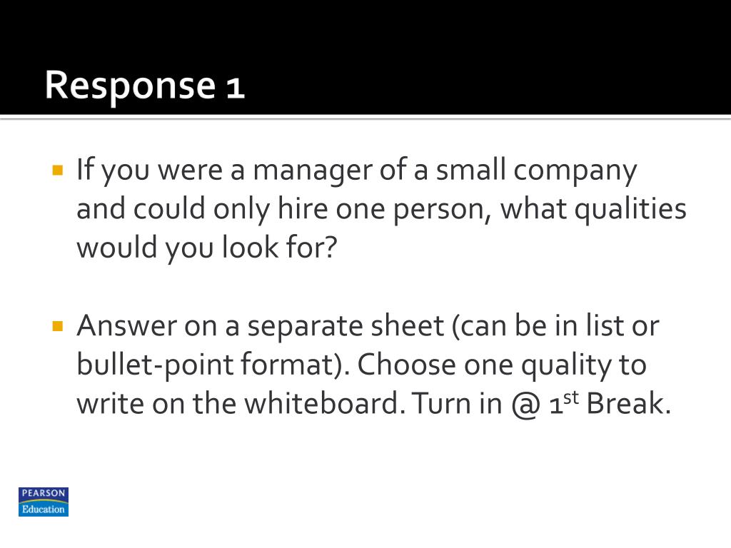Select the first orange bullet marker
This screenshot has height=548, width=731.
[x=58, y=170]
